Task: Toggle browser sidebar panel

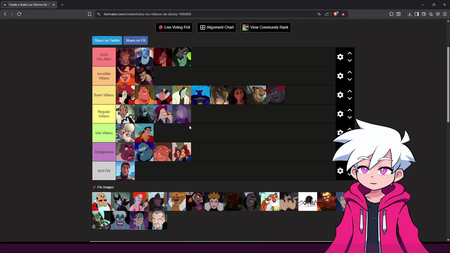Action: (417, 14)
